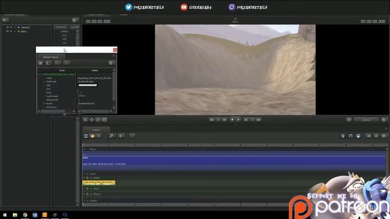Viewport: 390px width, 219px height.
Task: Switch to the Graph Editor mode
Action: [99, 136]
